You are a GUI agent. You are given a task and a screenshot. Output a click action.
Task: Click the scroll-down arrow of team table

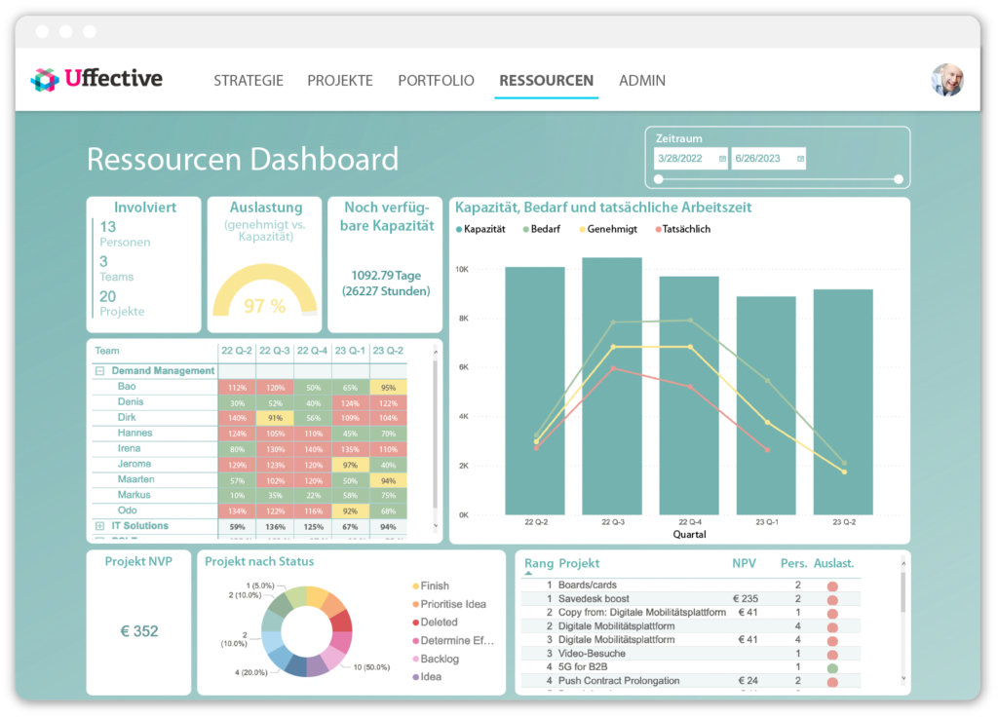coord(436,525)
